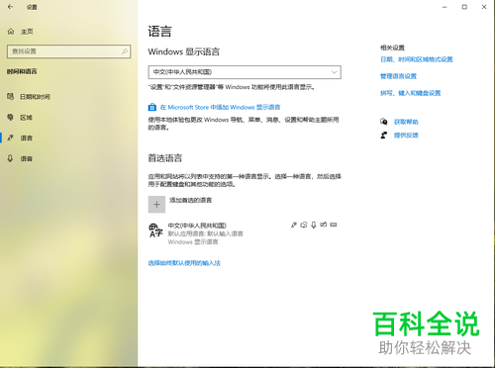Viewport: 495px width, 368px height.
Task: Click the help chat bubble icon
Action: 384,122
